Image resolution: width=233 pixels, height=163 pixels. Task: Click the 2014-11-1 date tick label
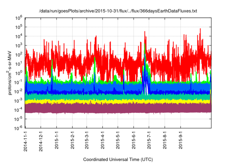click(x=25, y=141)
